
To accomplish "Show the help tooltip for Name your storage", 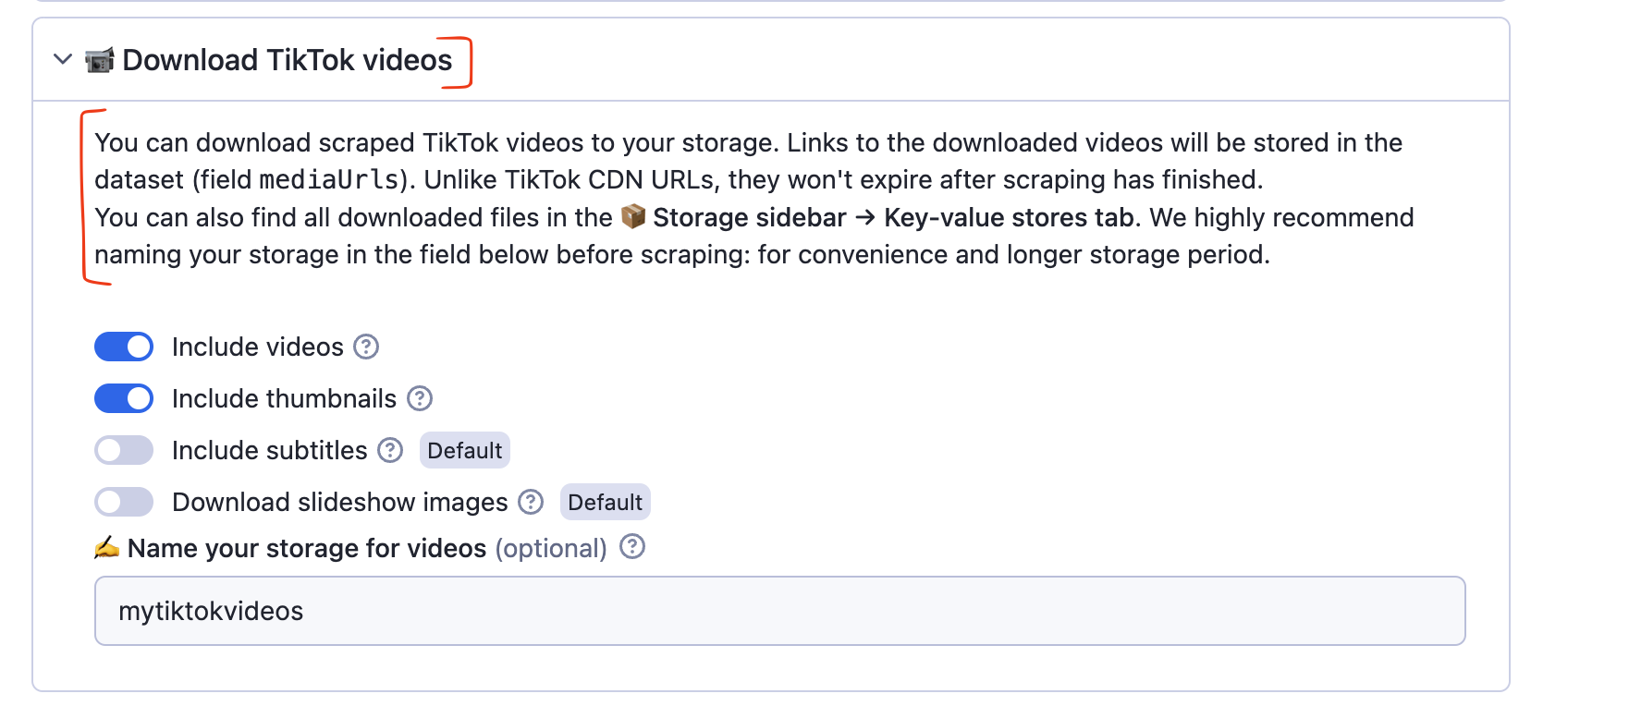I will point(632,547).
